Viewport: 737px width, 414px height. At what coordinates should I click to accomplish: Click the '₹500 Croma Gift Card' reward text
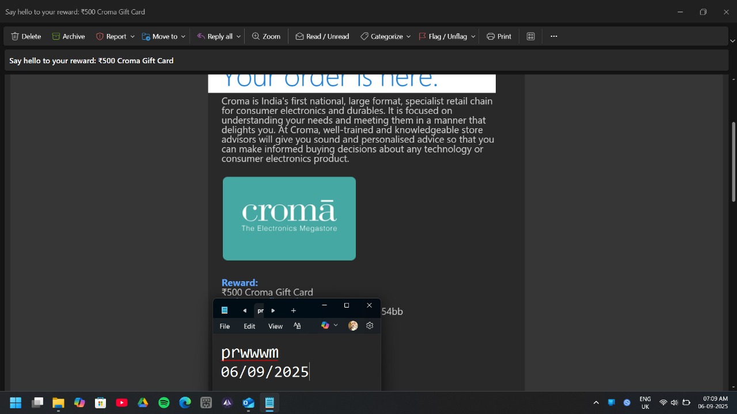click(x=267, y=292)
